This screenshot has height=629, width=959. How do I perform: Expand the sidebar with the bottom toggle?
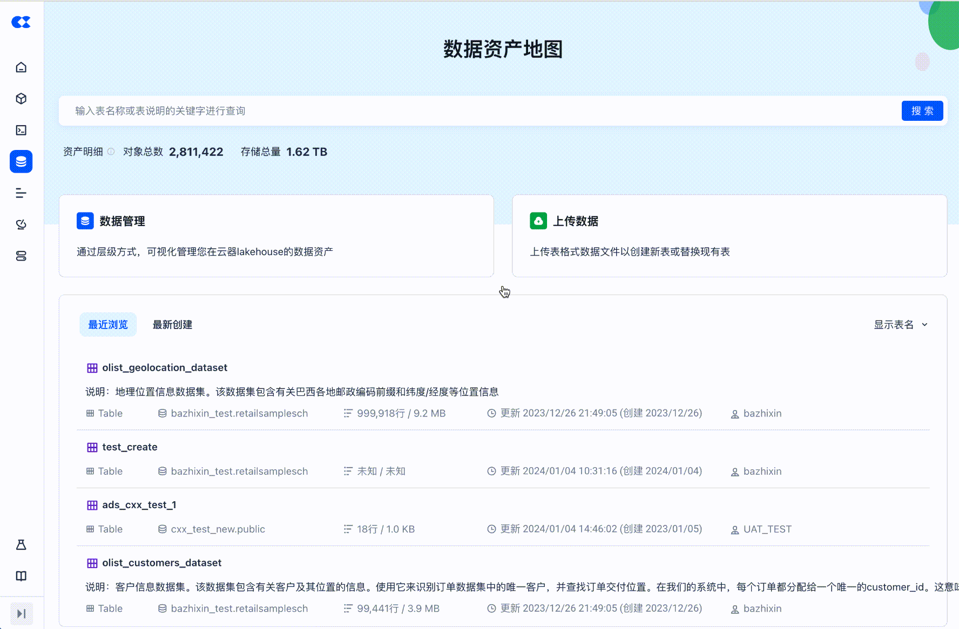coord(22,614)
